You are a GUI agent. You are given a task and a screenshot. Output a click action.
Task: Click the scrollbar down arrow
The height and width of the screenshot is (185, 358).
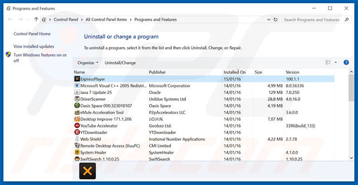click(351, 158)
